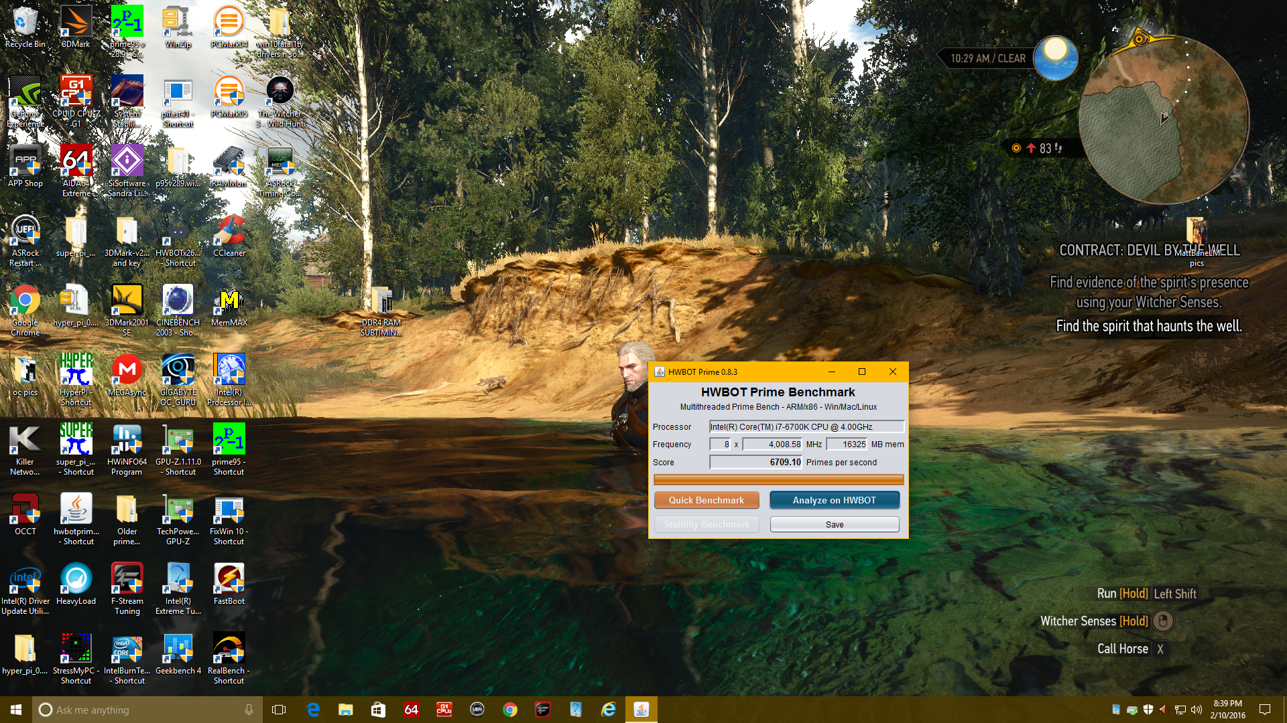Open HeavyLoad desktop icon
Viewport: 1287px width, 723px height.
(x=76, y=584)
